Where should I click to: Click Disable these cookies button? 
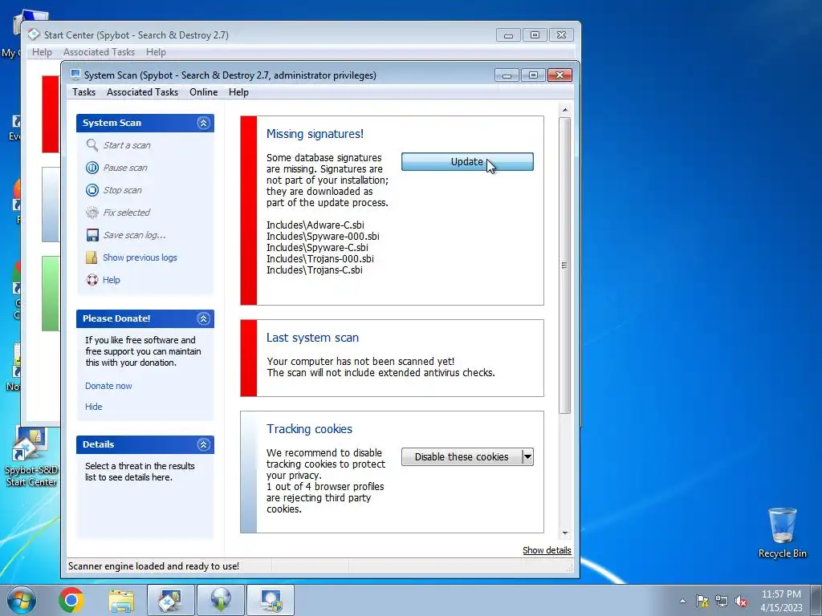(x=462, y=456)
